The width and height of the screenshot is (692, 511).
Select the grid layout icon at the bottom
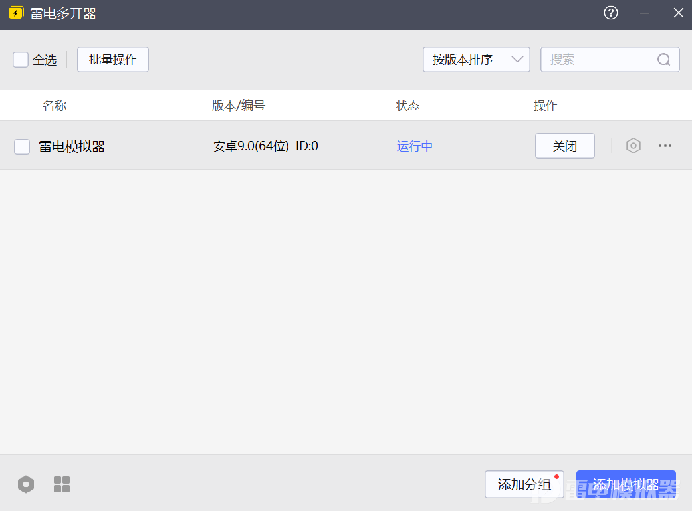point(61,484)
